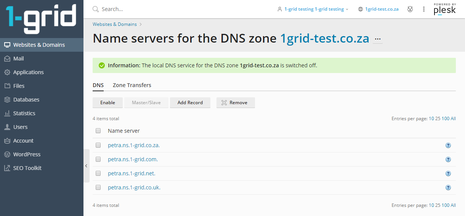Click the Master/Slave button
Image resolution: width=465 pixels, height=216 pixels.
[x=146, y=103]
